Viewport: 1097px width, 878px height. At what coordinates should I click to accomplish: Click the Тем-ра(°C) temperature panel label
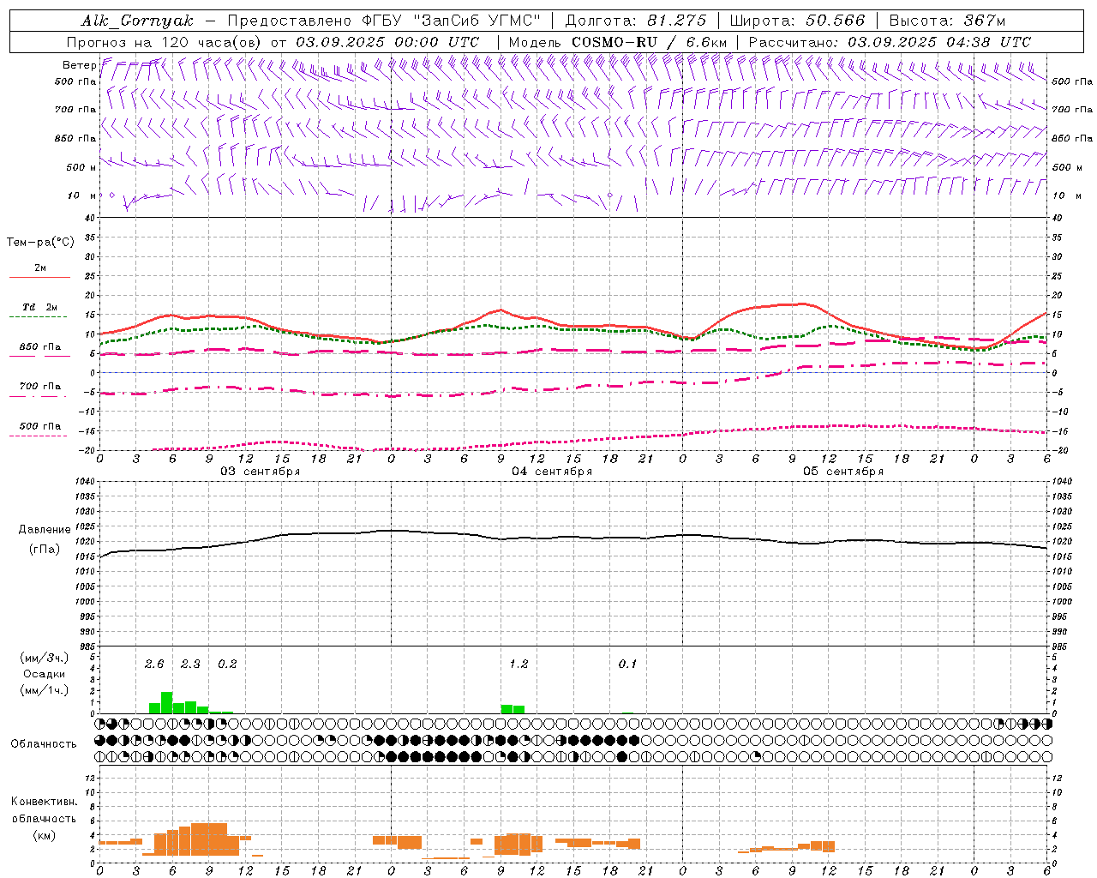pyautogui.click(x=40, y=243)
